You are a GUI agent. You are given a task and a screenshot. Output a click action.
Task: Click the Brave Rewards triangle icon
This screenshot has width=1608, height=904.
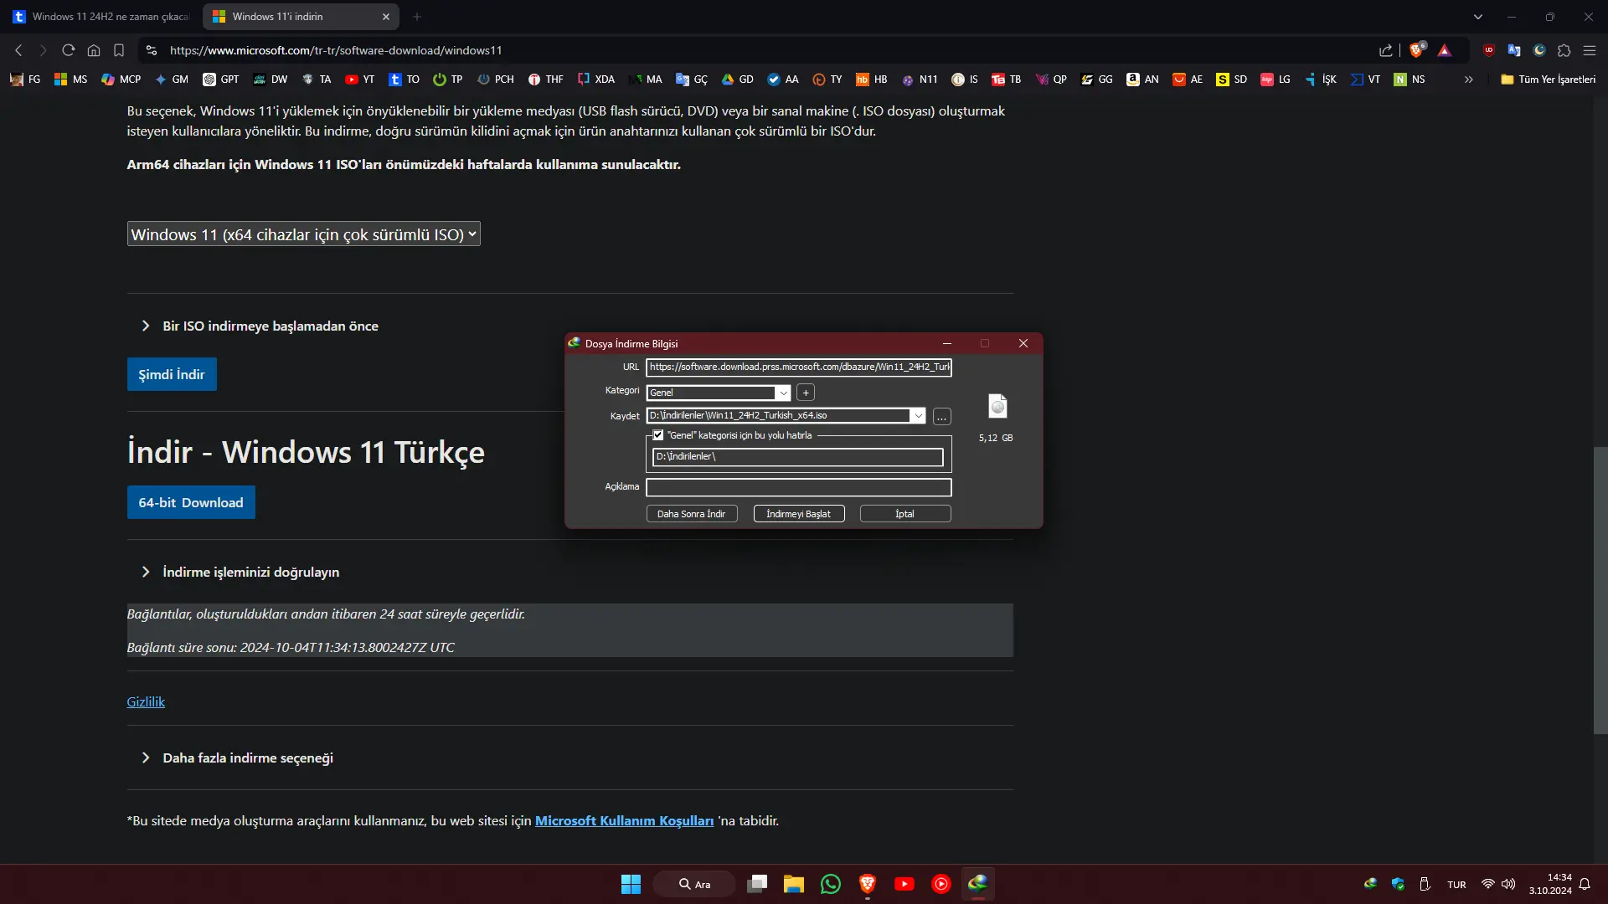click(1445, 50)
